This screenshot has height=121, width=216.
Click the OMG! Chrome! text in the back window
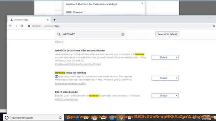tap(74, 12)
